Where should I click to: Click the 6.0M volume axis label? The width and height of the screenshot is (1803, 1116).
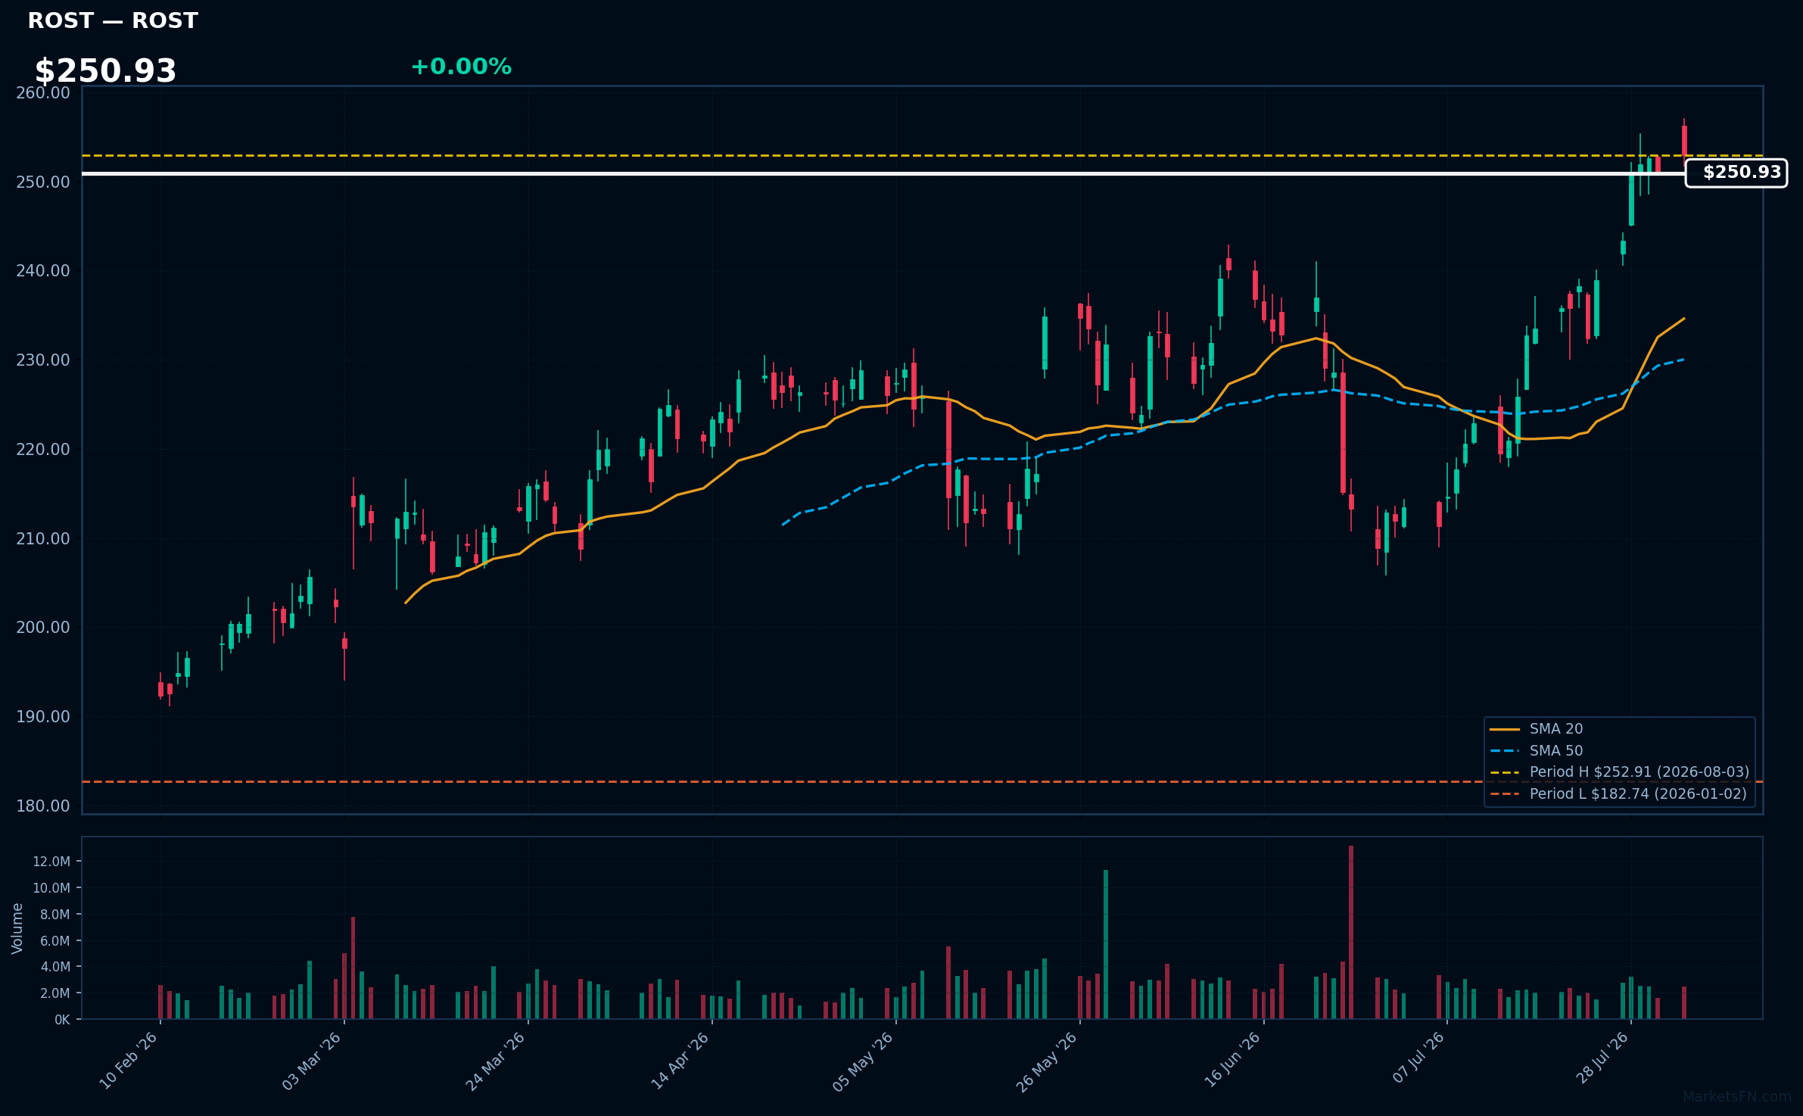point(55,941)
